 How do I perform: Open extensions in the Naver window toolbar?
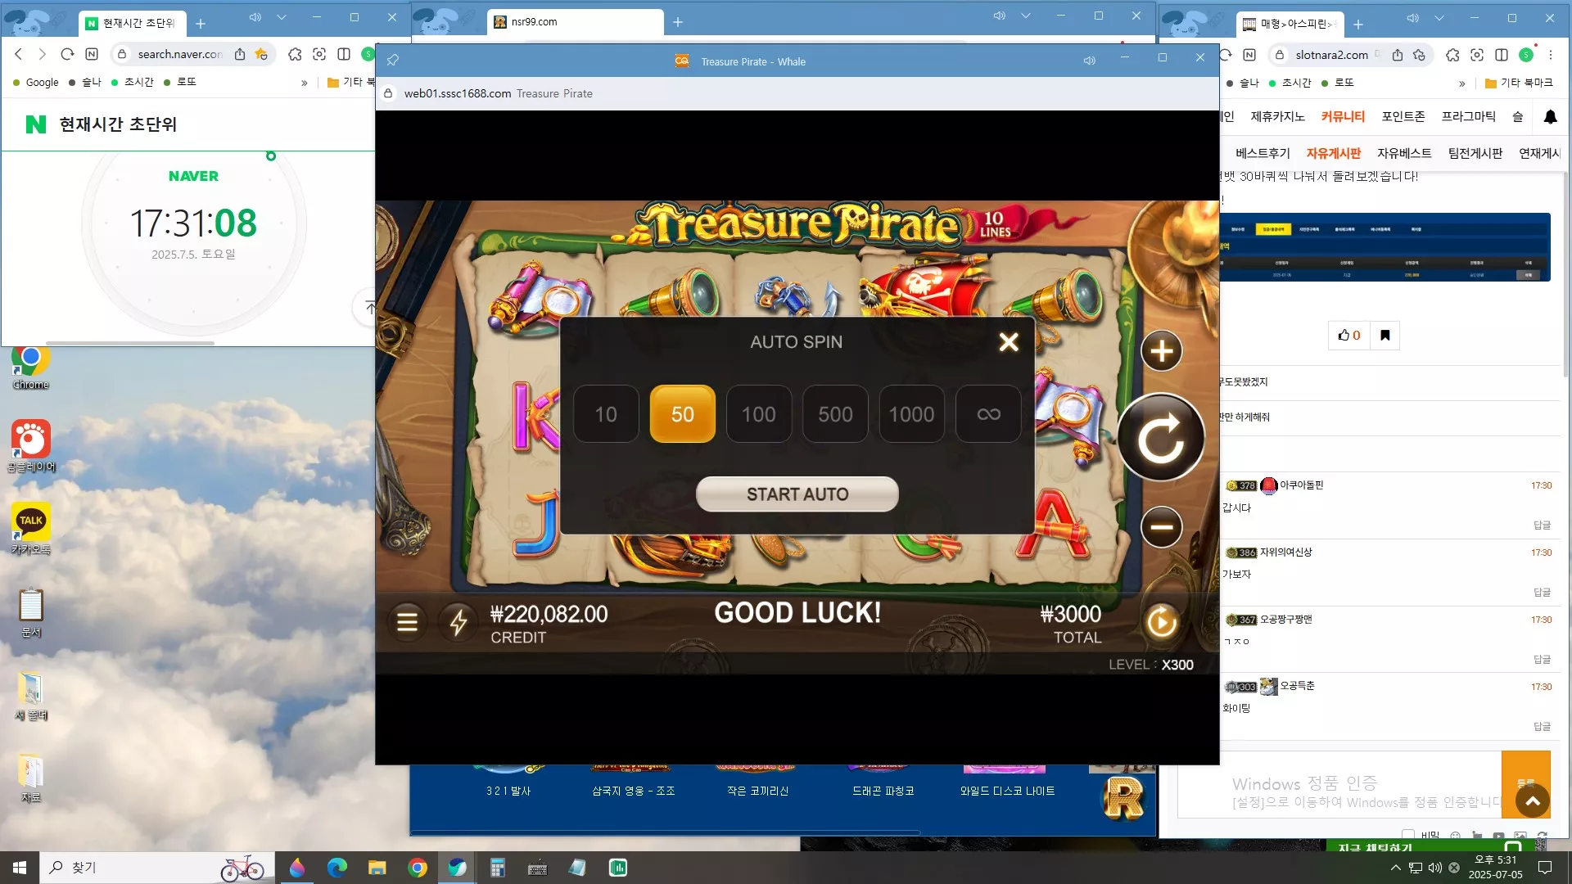click(295, 54)
